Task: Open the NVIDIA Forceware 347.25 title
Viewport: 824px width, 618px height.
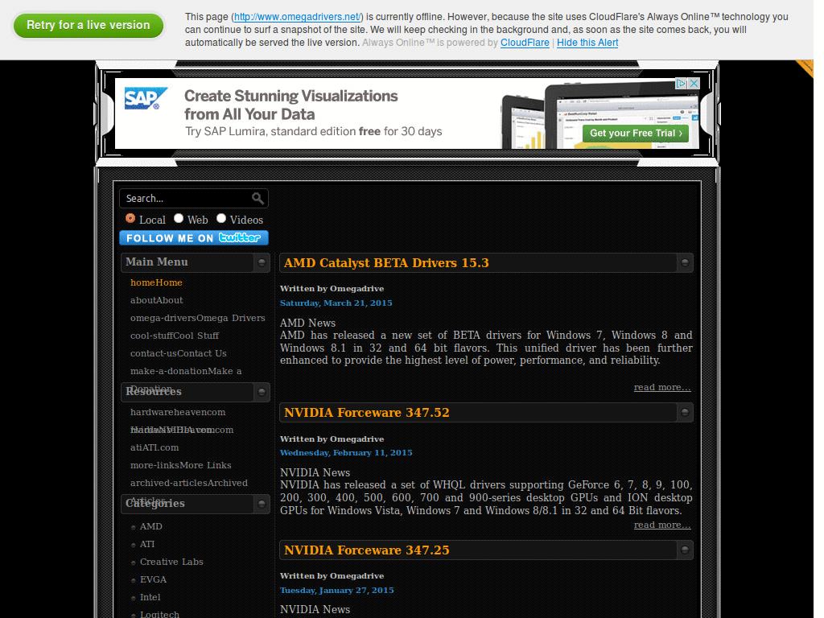Action: (367, 550)
